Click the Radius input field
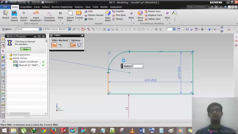The width and height of the screenshot is (238, 134). [137, 66]
